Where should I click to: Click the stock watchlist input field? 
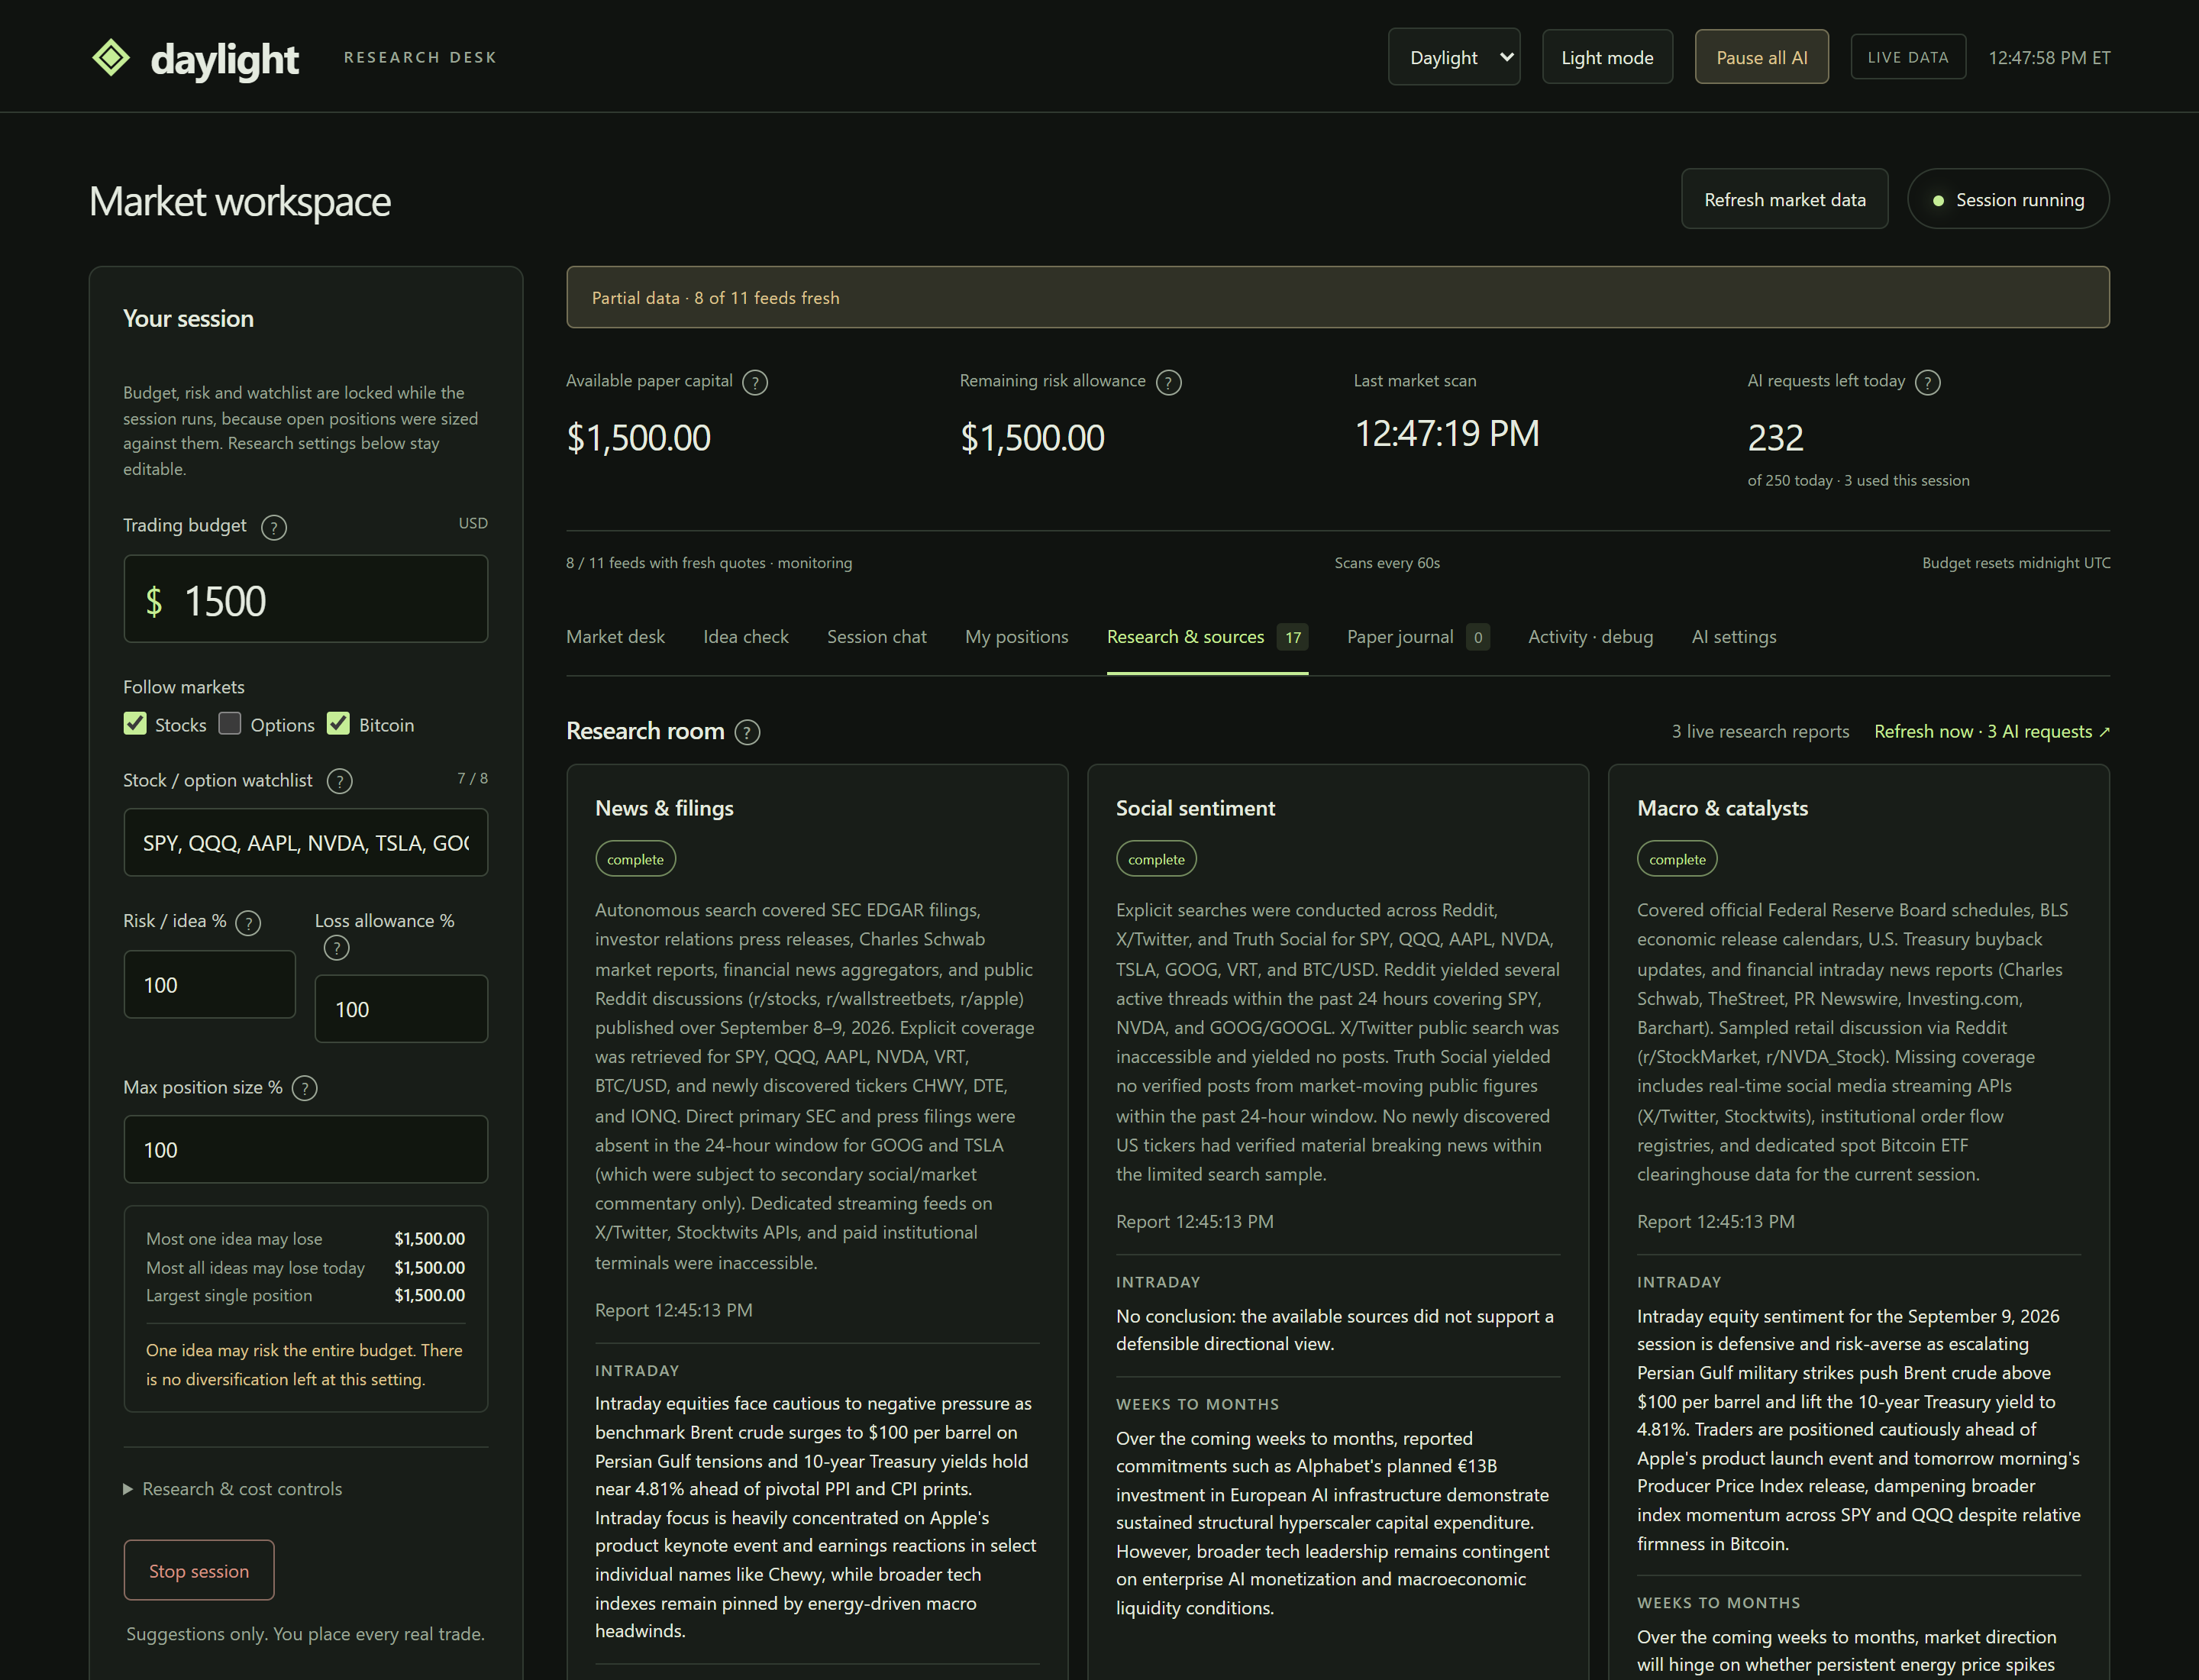click(305, 843)
